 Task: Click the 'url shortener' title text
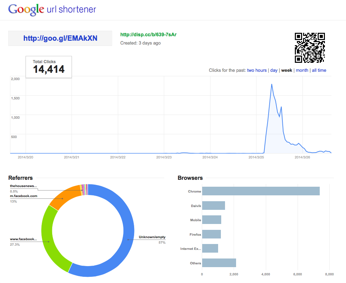(x=72, y=9)
